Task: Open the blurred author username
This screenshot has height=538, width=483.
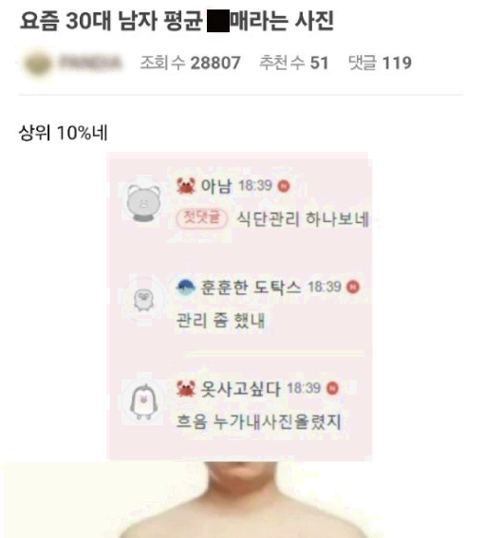Action: pos(90,64)
